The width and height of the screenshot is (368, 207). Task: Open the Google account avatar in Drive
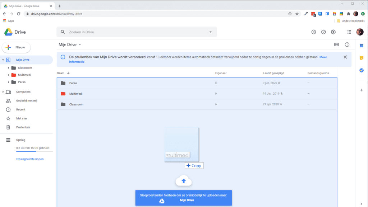(360, 32)
